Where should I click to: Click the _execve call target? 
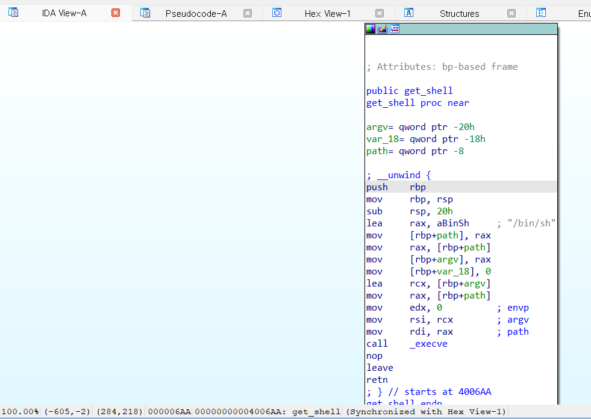428,344
